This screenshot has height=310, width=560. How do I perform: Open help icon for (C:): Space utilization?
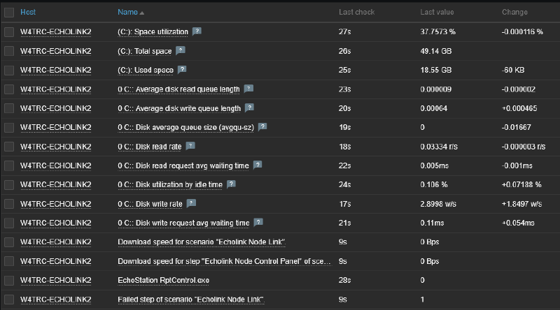pos(197,31)
